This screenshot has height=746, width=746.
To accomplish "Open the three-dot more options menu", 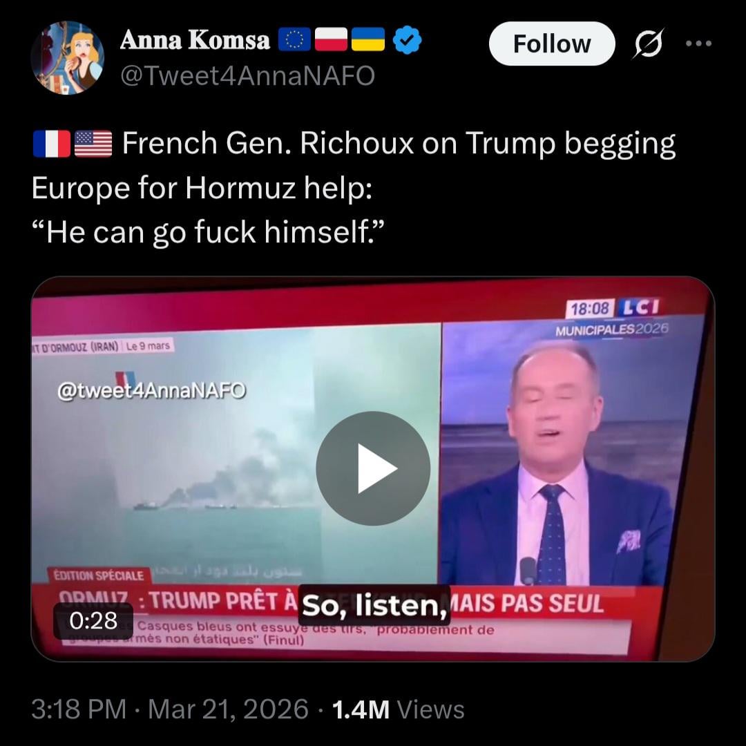I will pos(699,44).
